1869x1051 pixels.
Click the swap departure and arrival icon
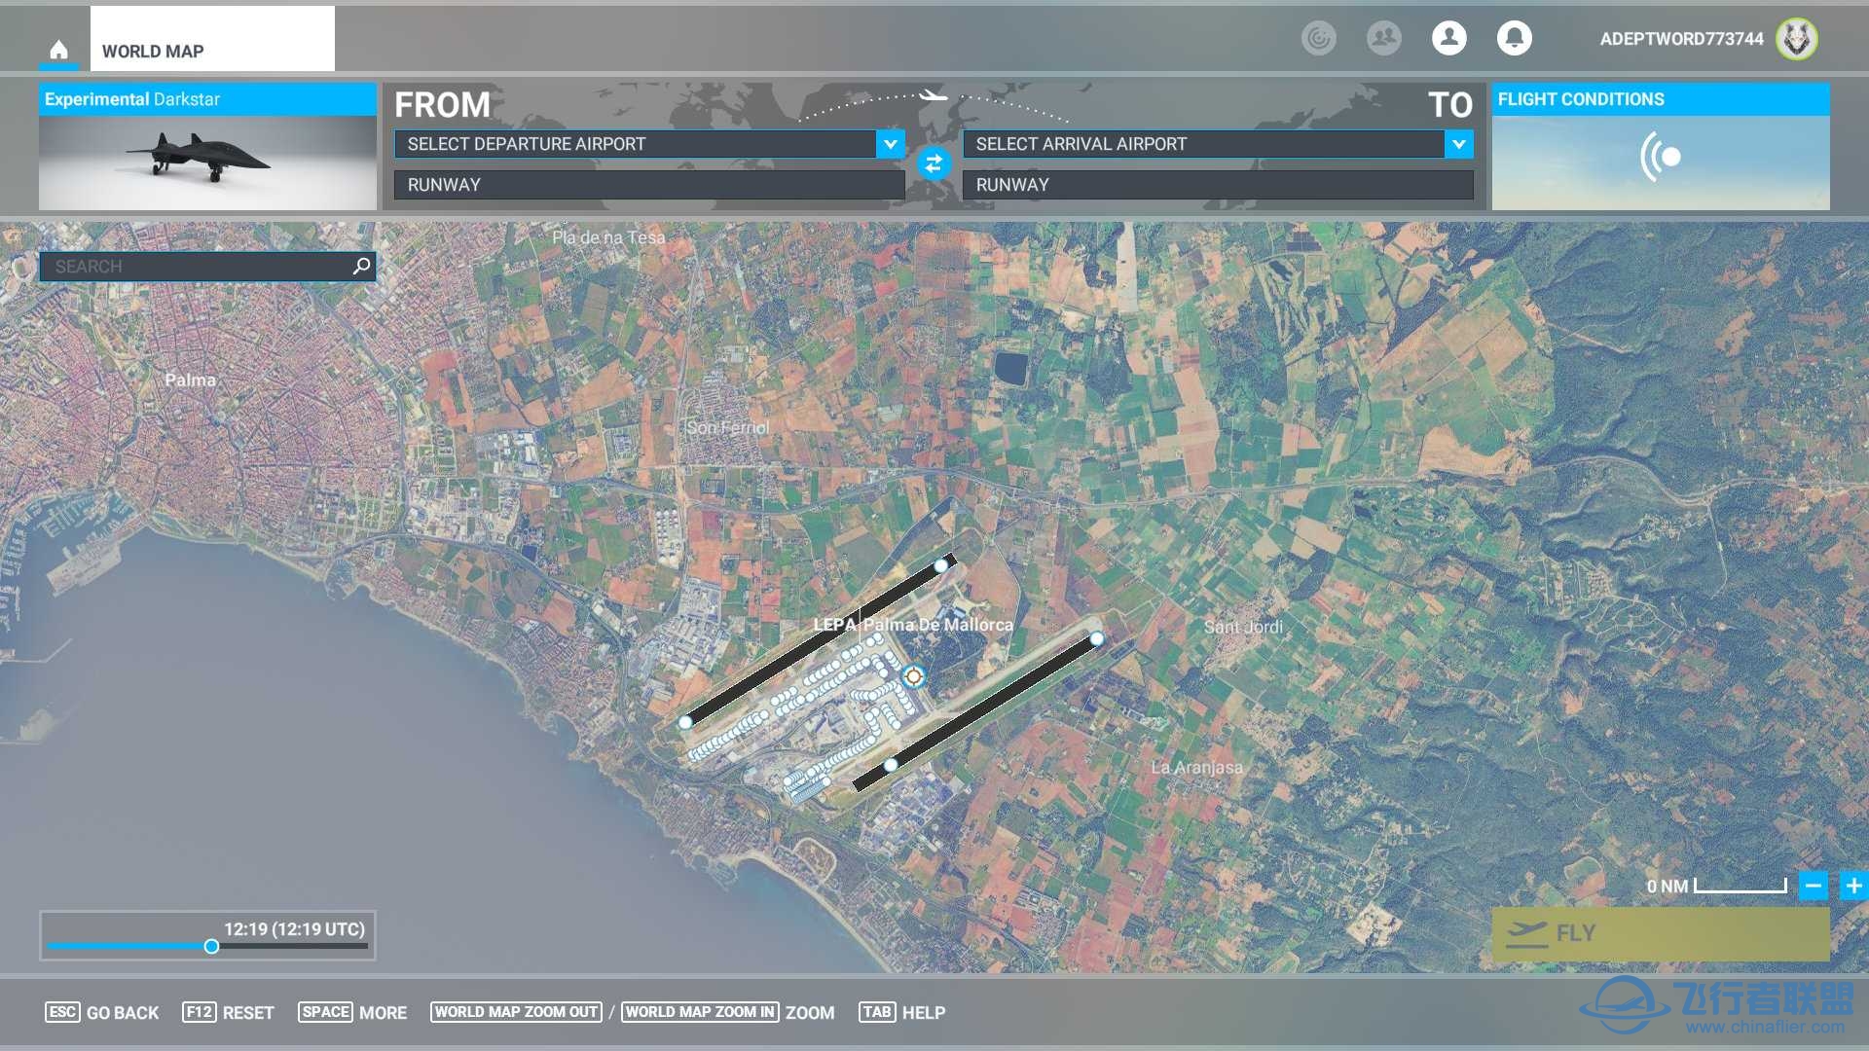(934, 164)
